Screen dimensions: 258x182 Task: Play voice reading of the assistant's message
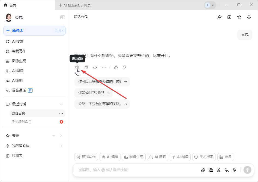point(77,67)
